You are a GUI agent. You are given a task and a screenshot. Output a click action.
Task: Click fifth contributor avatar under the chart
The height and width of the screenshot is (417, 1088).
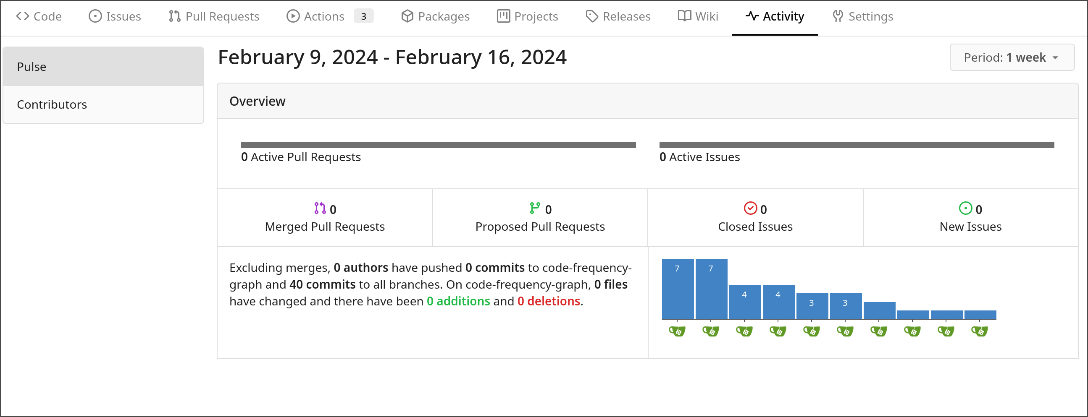click(811, 331)
